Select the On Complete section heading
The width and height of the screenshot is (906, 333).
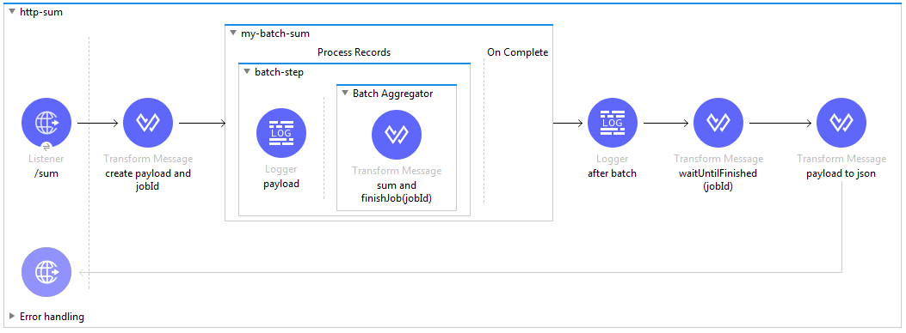(518, 52)
